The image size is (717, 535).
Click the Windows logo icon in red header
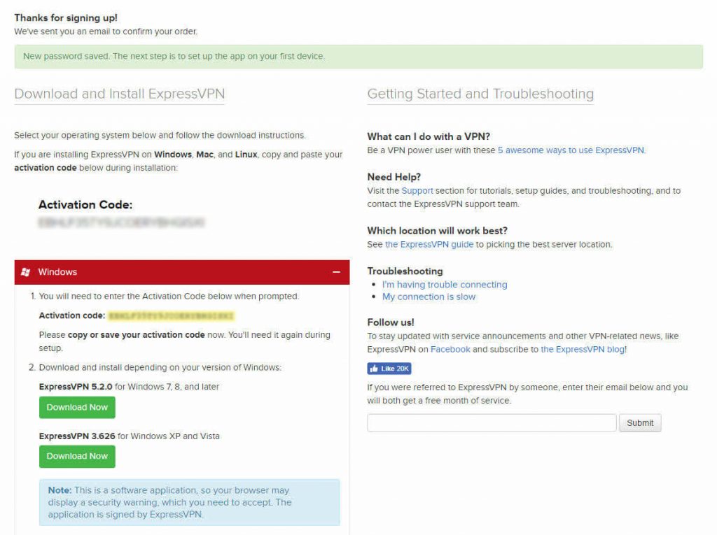tap(26, 272)
